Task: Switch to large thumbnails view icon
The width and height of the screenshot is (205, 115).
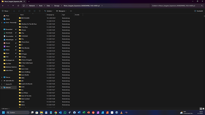Action: 203,109
